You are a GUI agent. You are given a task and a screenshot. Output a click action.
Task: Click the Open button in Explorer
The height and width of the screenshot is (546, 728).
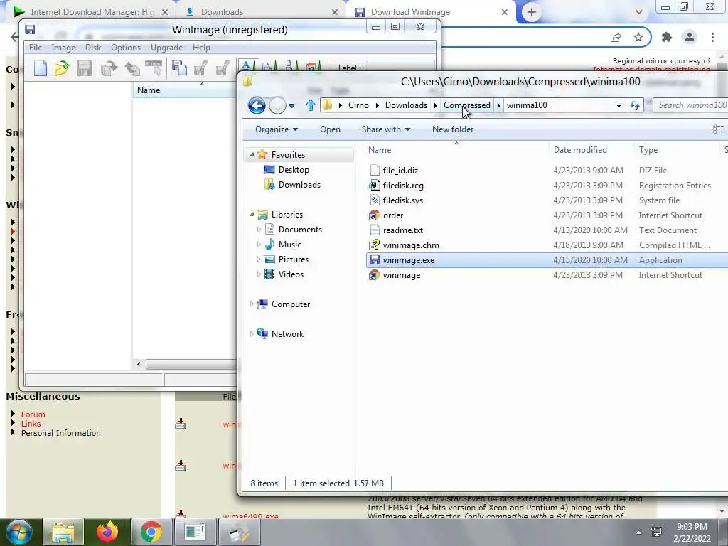pos(330,129)
